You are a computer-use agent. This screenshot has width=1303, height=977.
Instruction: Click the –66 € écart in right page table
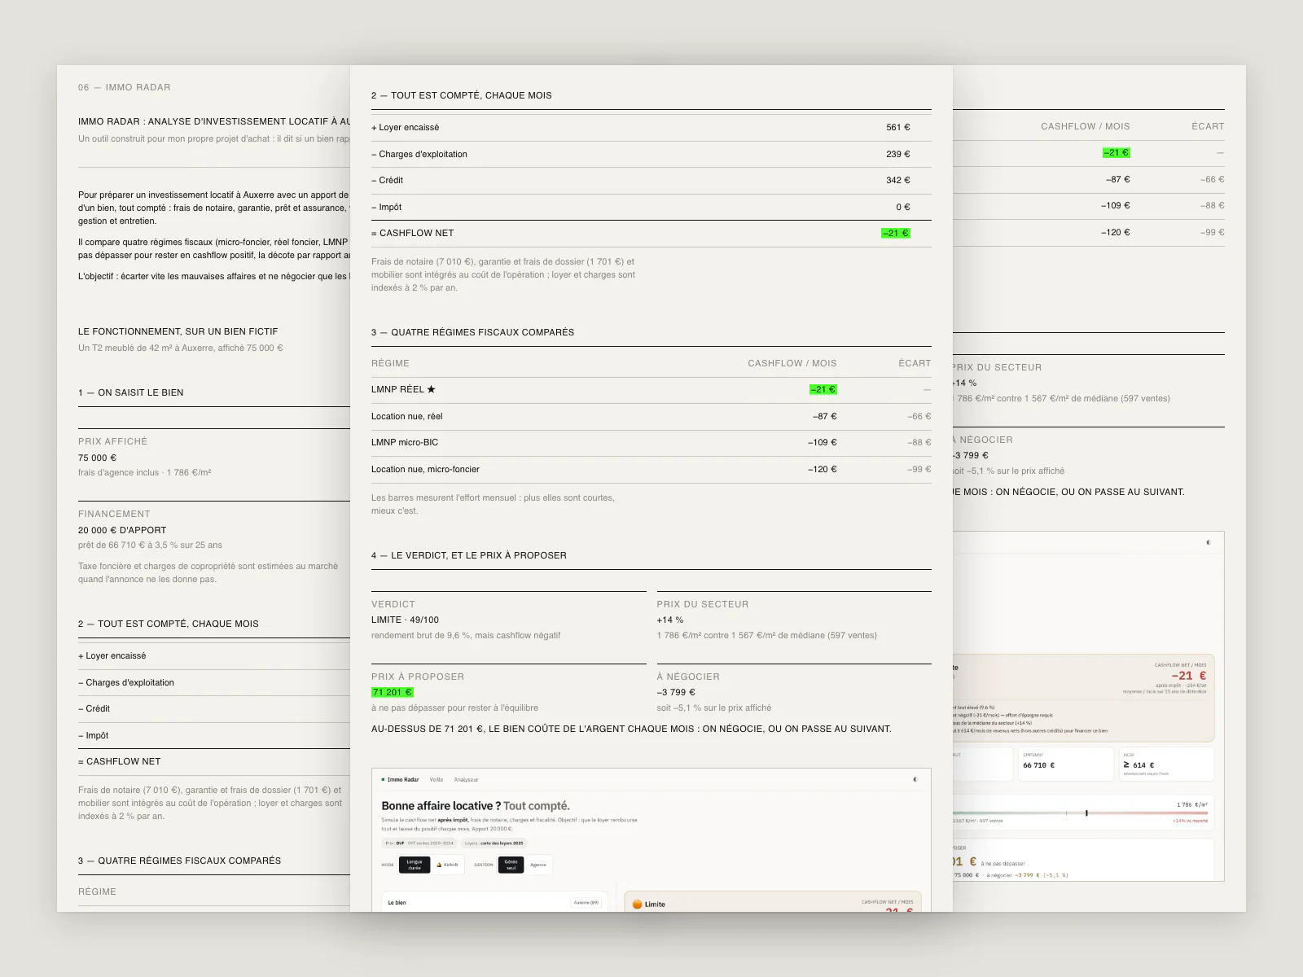[x=1212, y=179]
